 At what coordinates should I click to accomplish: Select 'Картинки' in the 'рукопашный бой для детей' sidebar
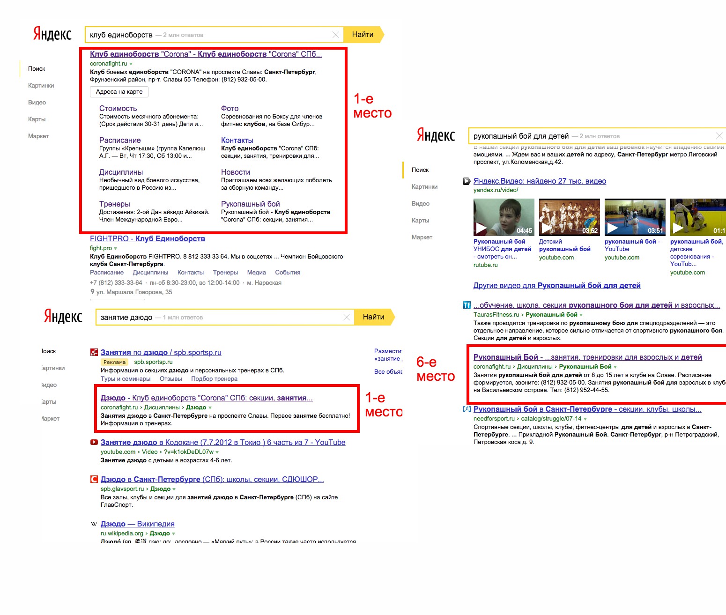click(424, 187)
